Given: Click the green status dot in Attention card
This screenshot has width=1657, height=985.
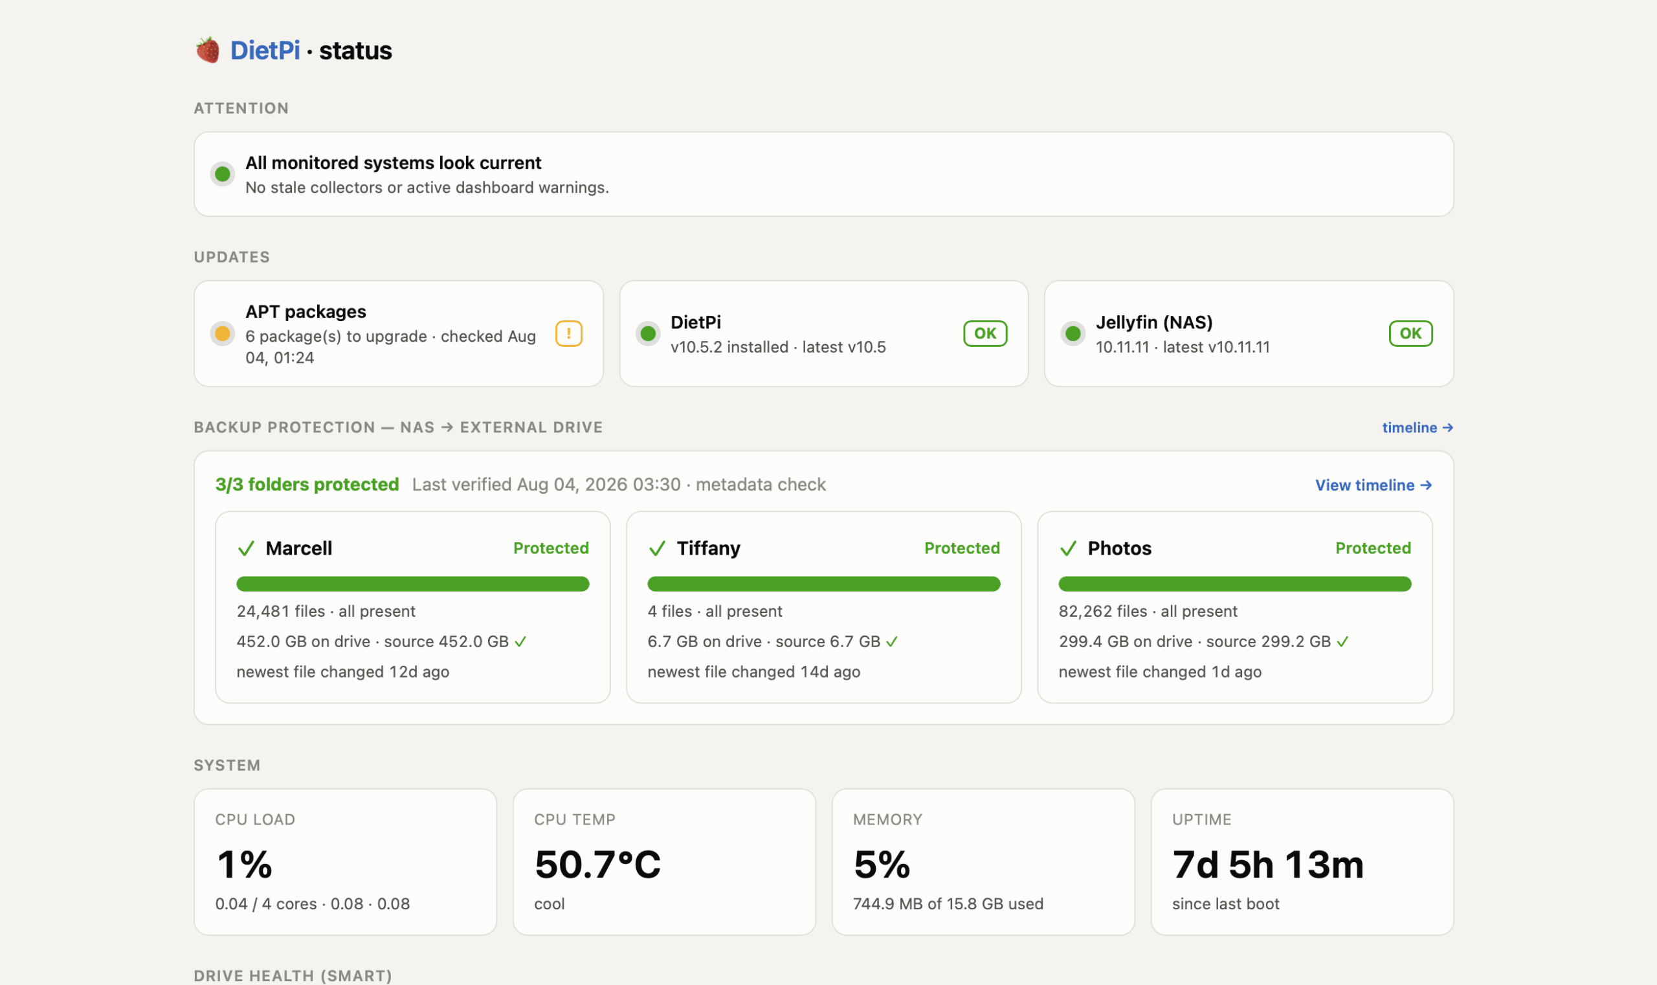Looking at the screenshot, I should 223,174.
